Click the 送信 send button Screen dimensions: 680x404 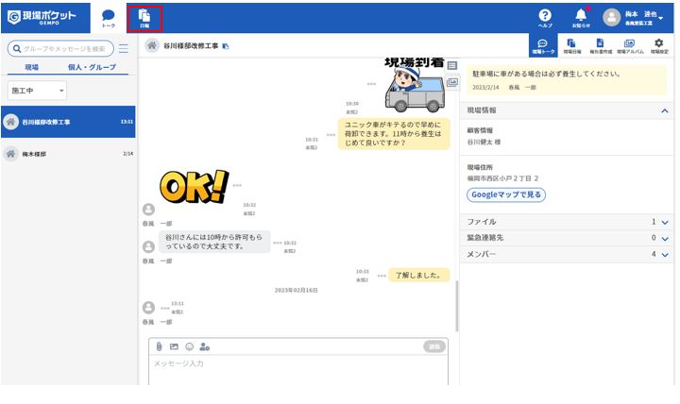[434, 346]
